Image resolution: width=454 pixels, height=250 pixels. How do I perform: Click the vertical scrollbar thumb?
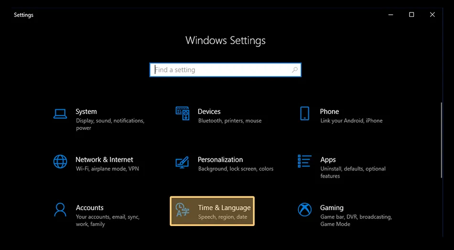click(441, 140)
